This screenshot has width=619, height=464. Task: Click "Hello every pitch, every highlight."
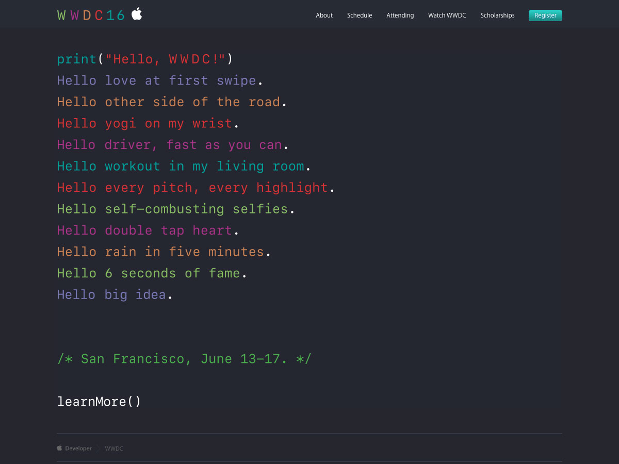tap(196, 188)
